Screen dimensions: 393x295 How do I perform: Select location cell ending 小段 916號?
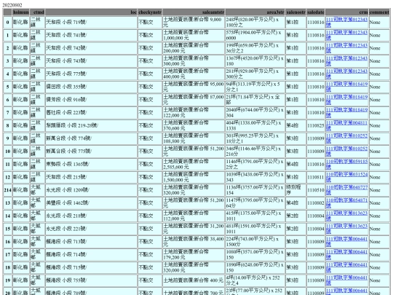(91, 100)
